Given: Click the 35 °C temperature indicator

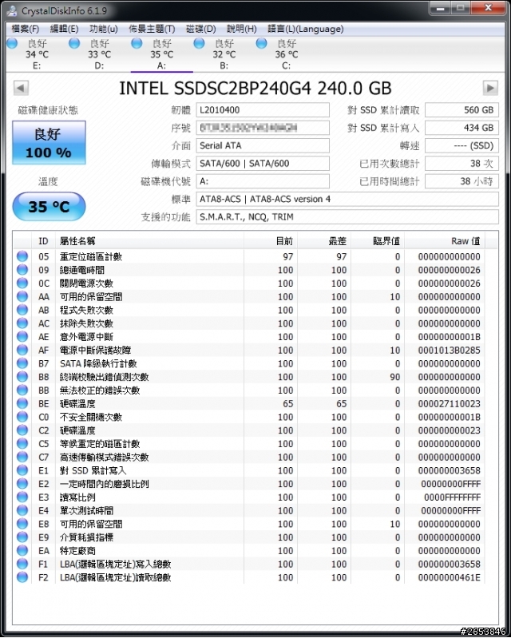Looking at the screenshot, I should (49, 206).
